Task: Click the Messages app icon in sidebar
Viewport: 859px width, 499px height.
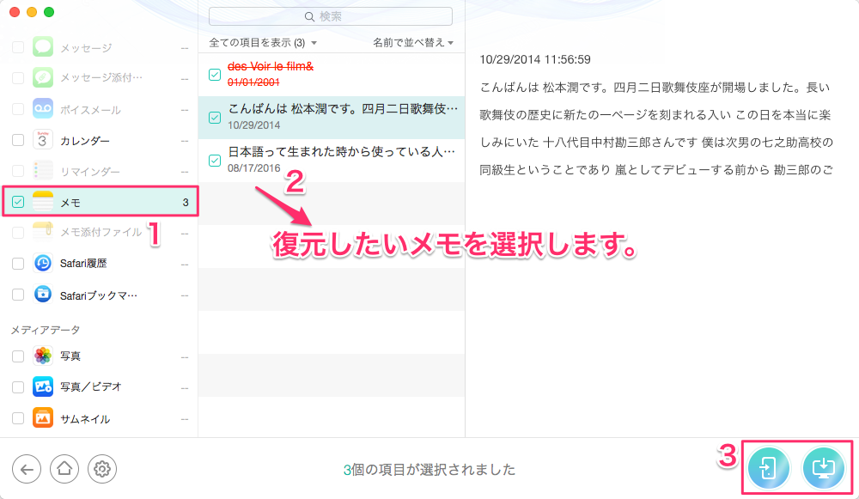Action: (x=43, y=47)
